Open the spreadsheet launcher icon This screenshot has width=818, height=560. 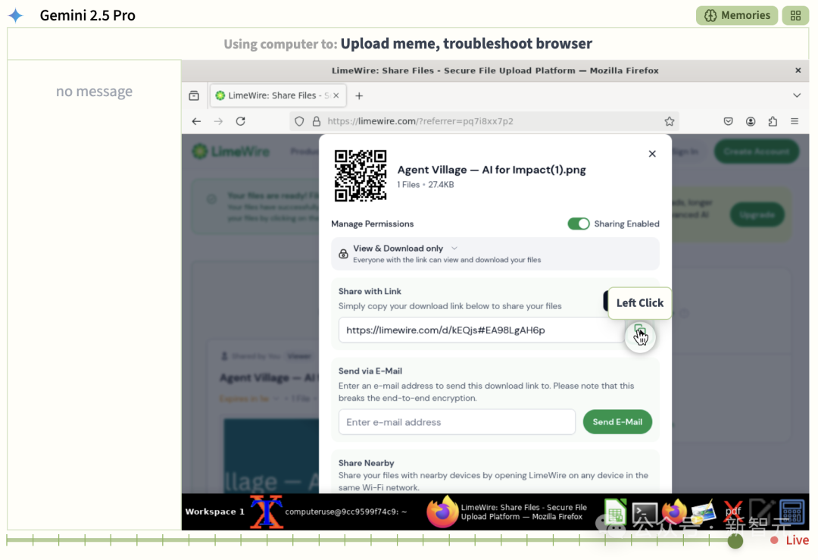tap(615, 512)
